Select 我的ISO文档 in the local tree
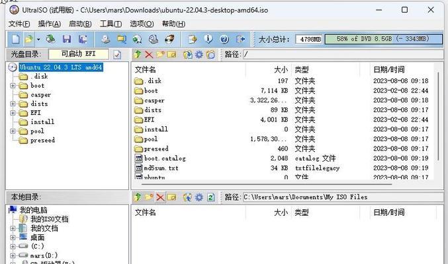Viewport: 448px width, 264px height. pos(50,219)
